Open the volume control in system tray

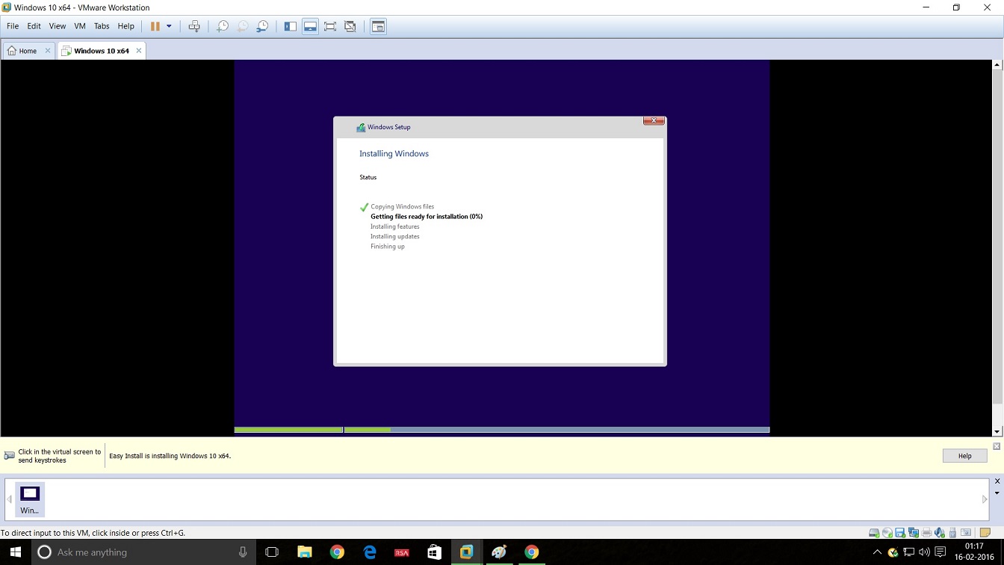click(924, 552)
